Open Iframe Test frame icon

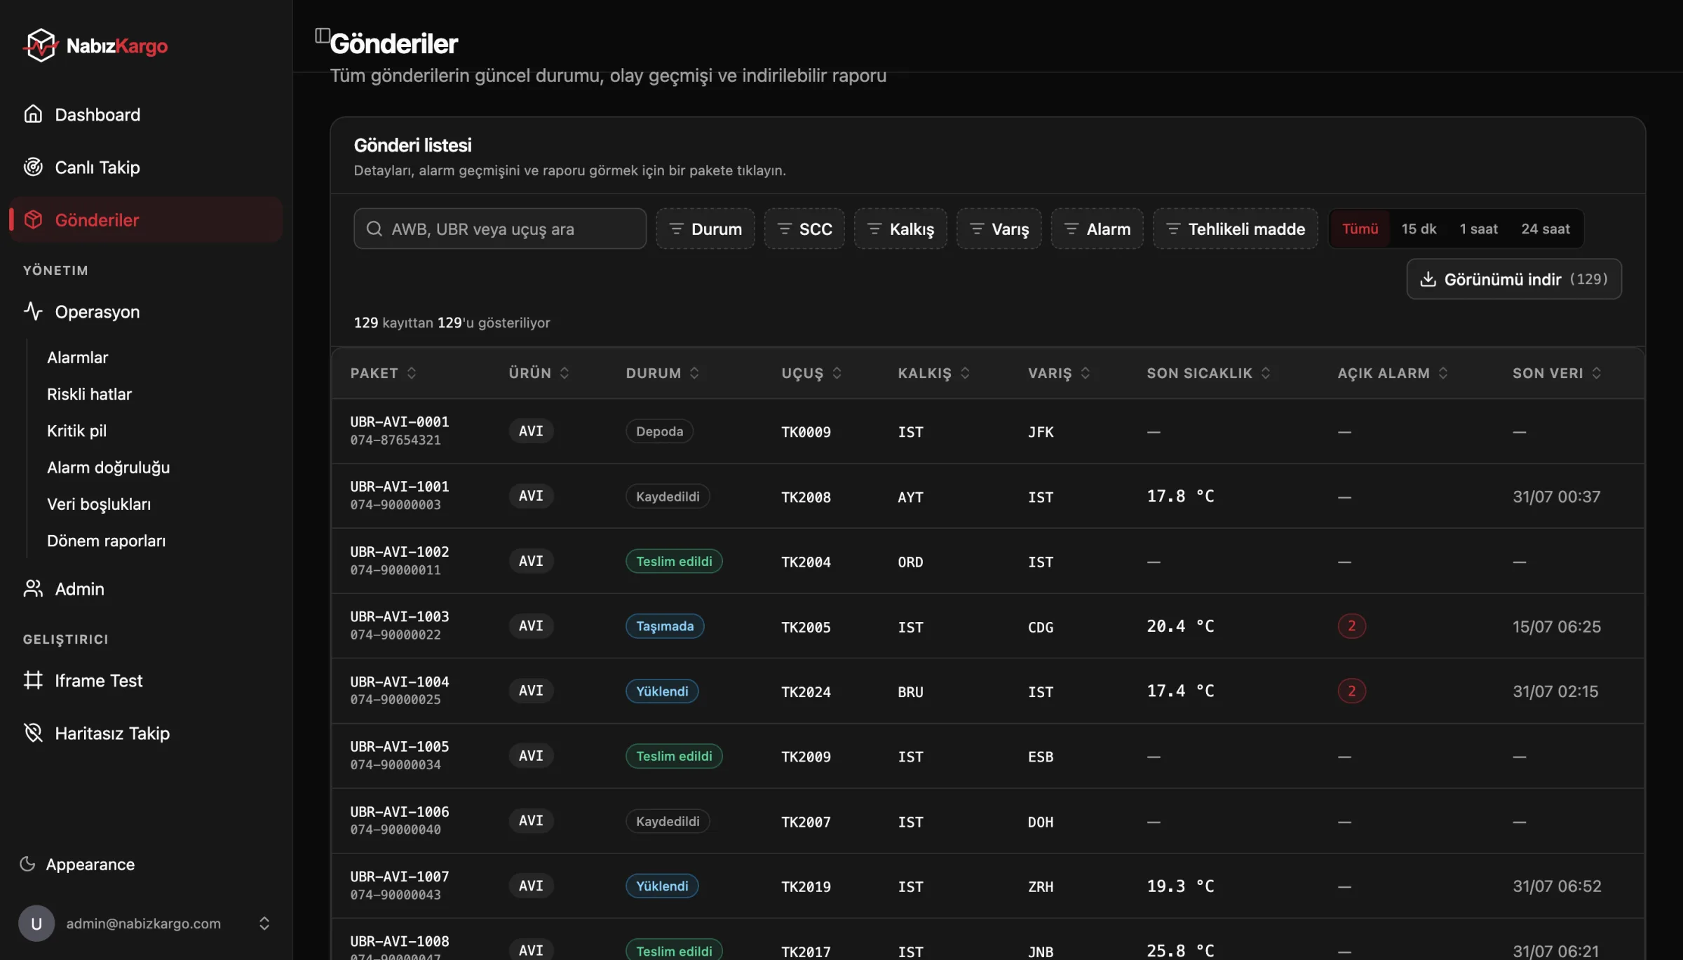click(x=33, y=680)
